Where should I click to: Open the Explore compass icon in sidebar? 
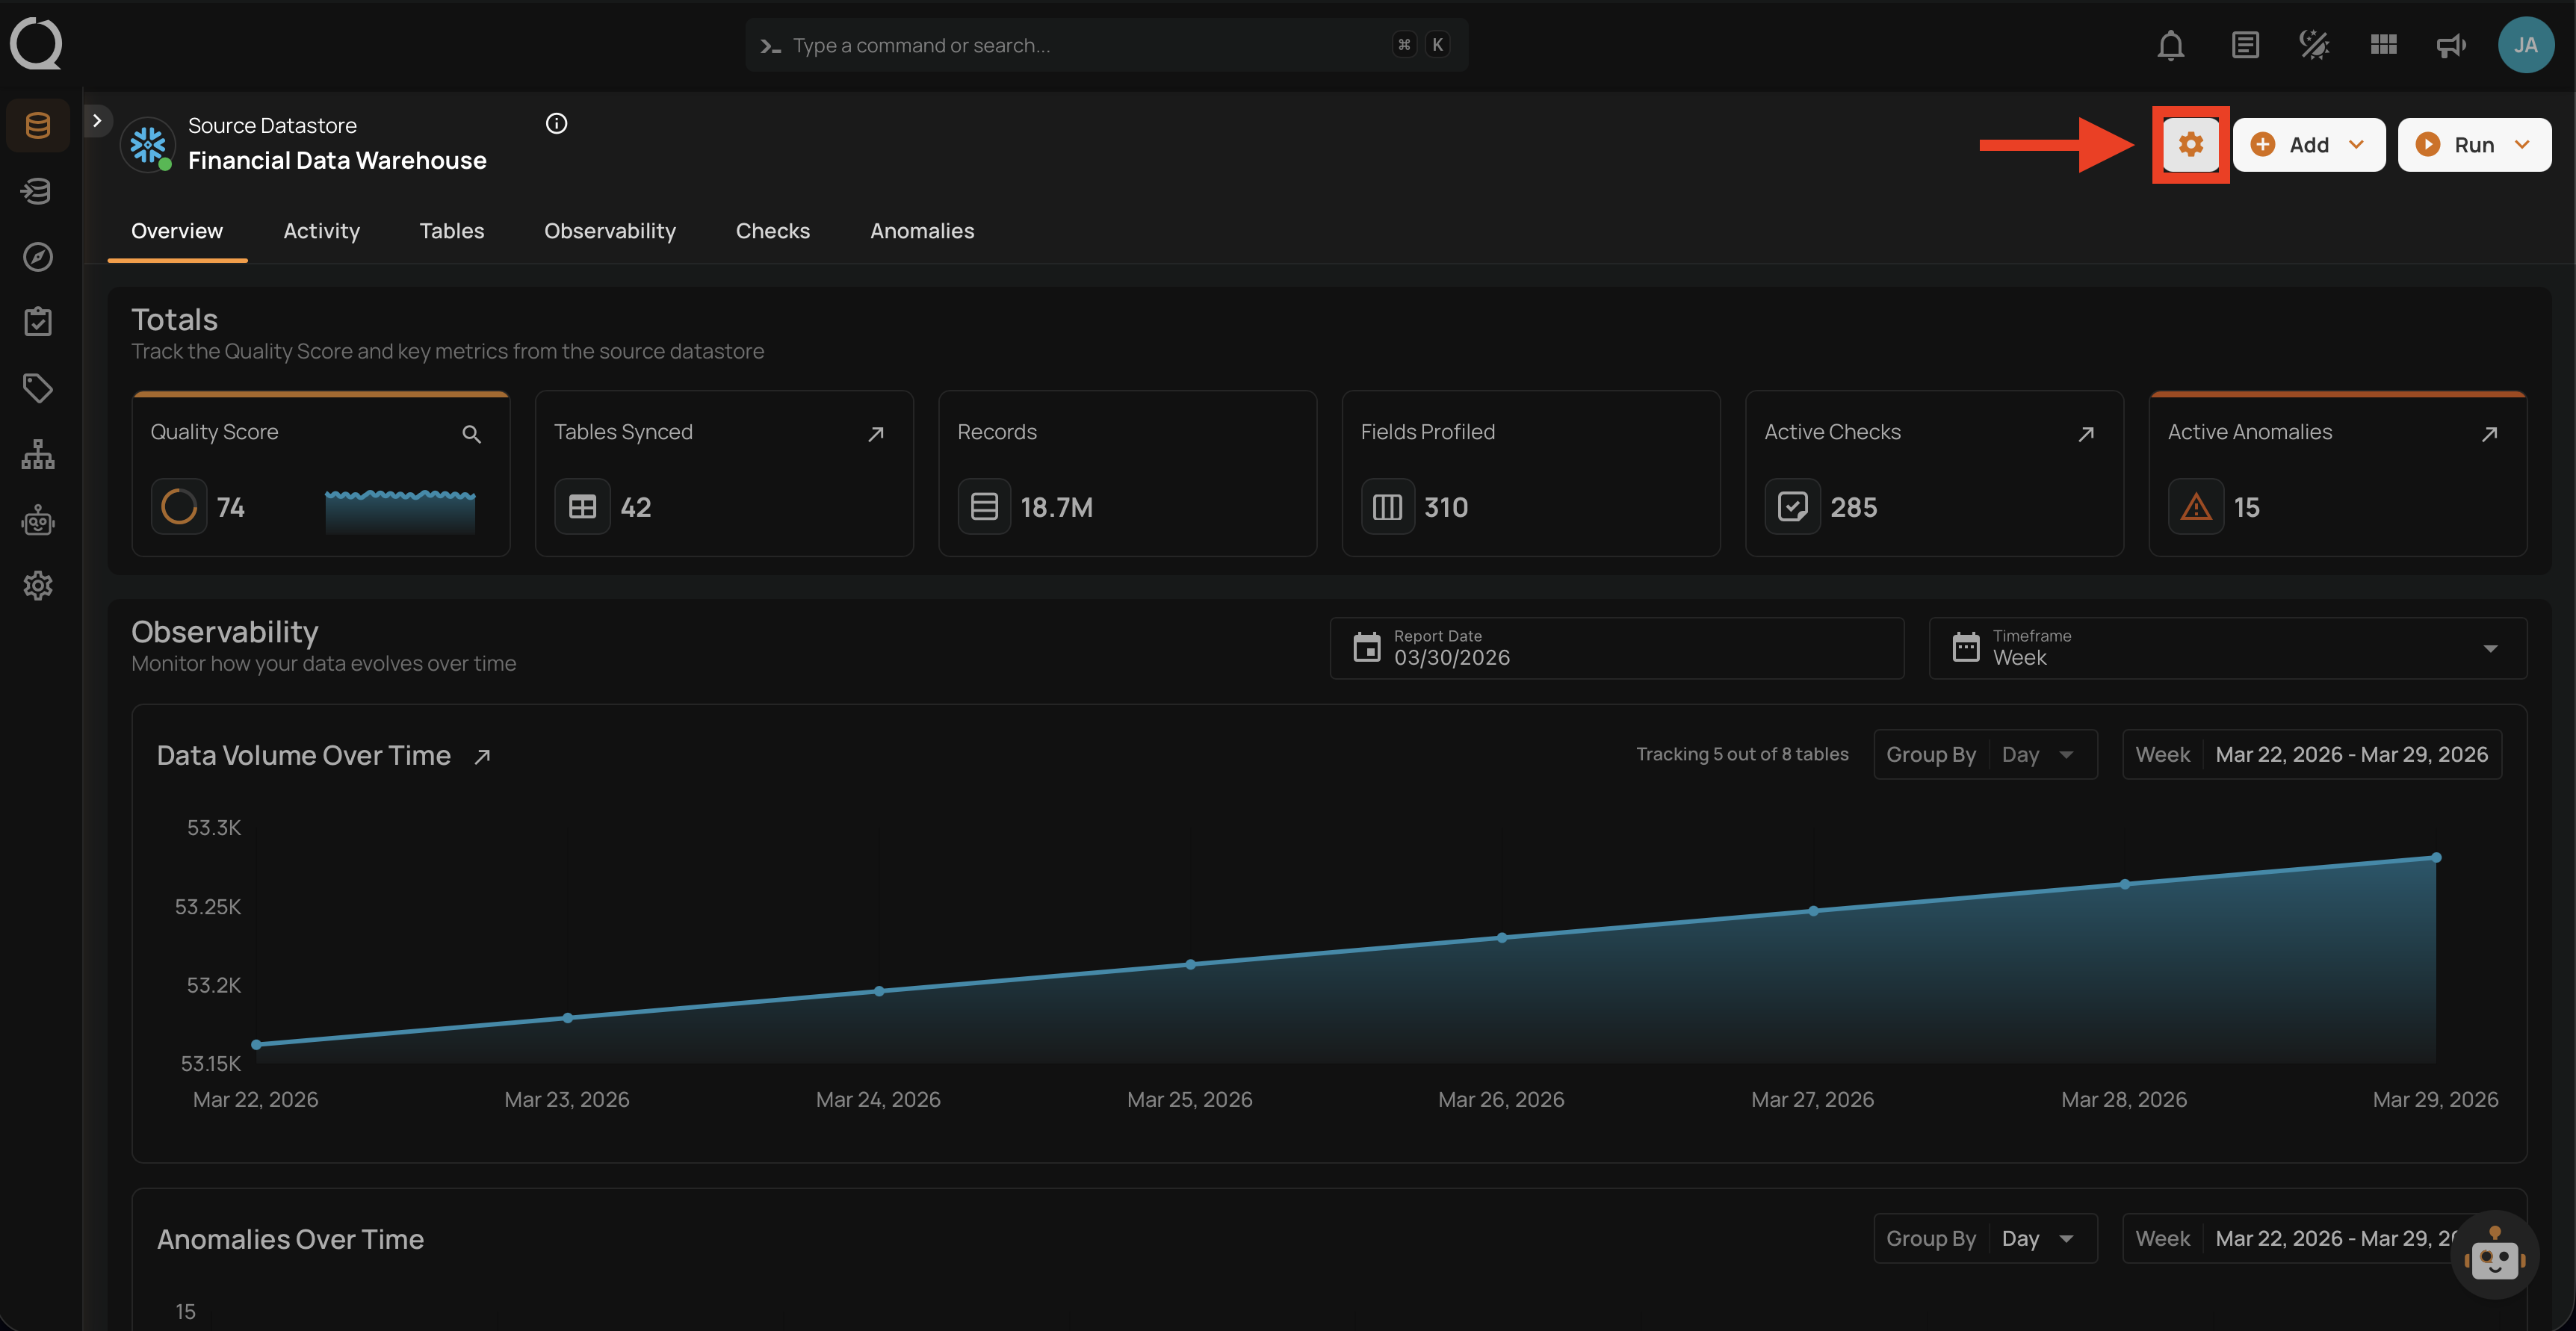(x=38, y=257)
